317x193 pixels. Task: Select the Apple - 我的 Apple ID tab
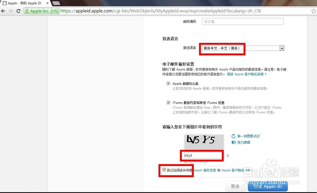tap(24, 3)
